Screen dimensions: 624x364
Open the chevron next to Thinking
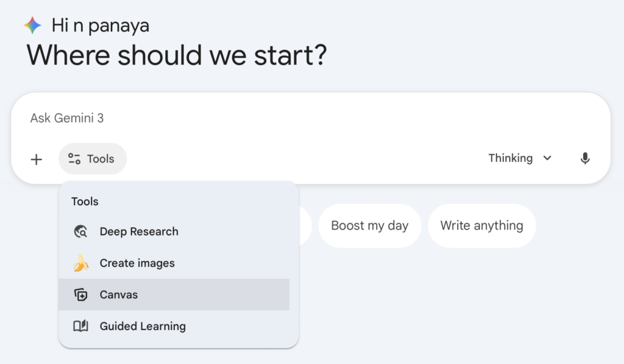click(547, 158)
